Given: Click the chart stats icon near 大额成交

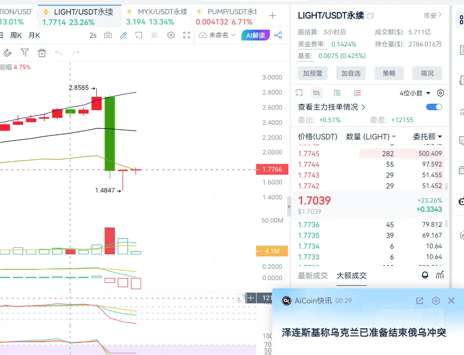Looking at the screenshot, I should 440,275.
